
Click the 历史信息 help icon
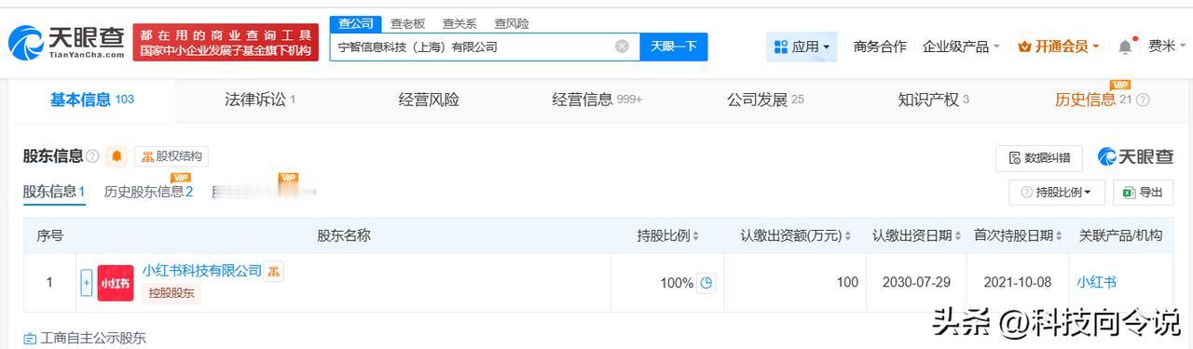(1143, 101)
